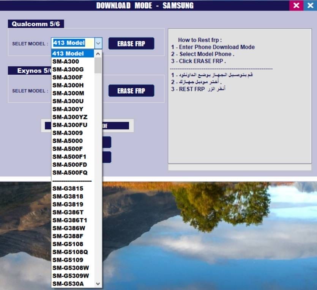
Task: Click the scrollbar up arrow in model list
Action: [x=98, y=53]
